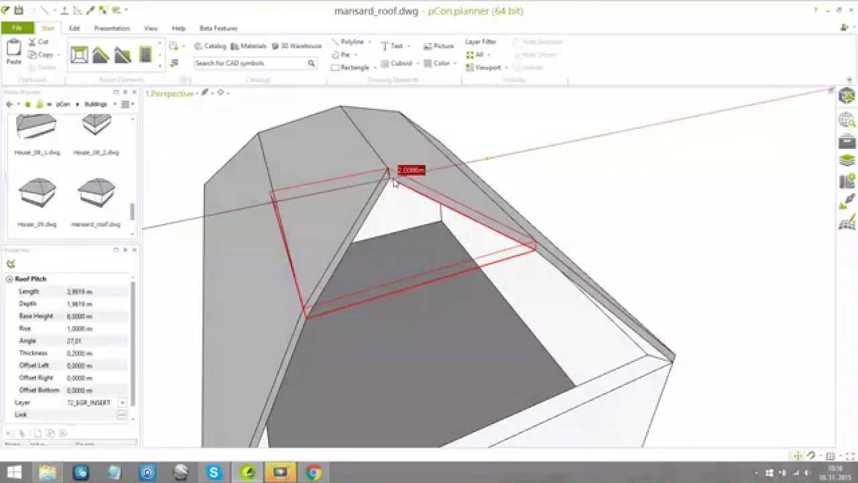Screen dimensions: 858x483
Task: Click the Copy button in Clipboard group
Action: pos(41,55)
